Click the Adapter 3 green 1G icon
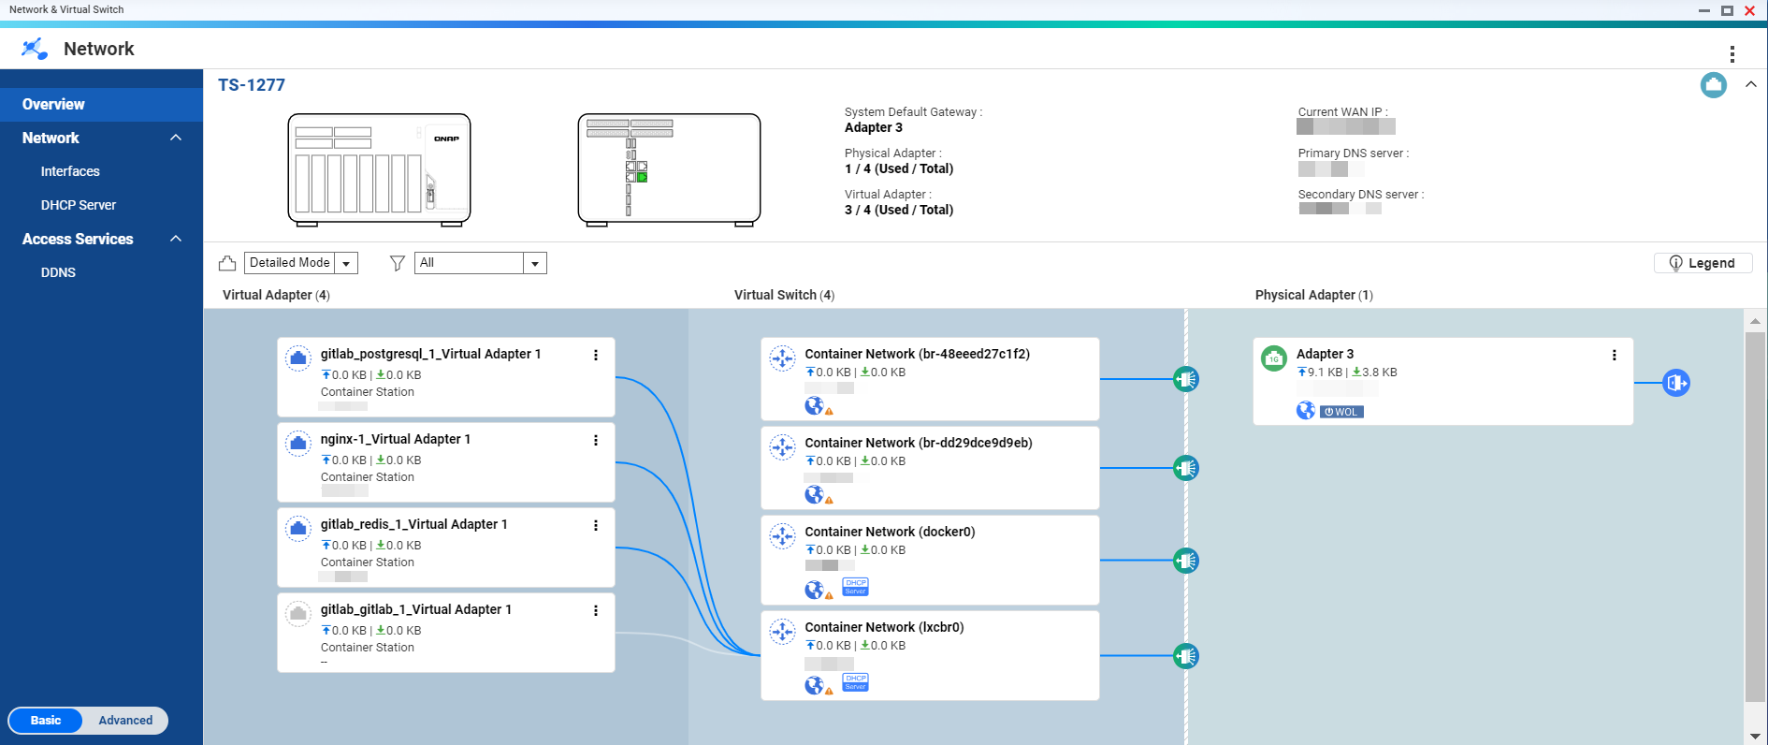The image size is (1768, 745). tap(1274, 358)
